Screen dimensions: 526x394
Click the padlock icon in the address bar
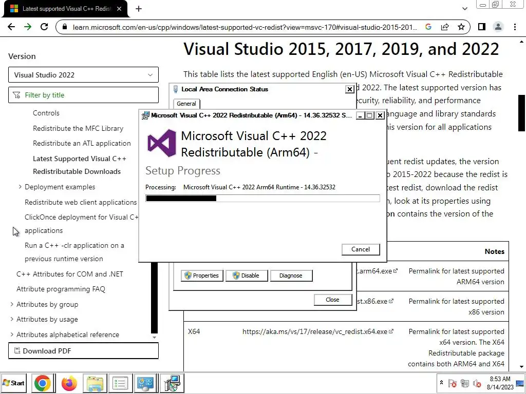coord(65,27)
